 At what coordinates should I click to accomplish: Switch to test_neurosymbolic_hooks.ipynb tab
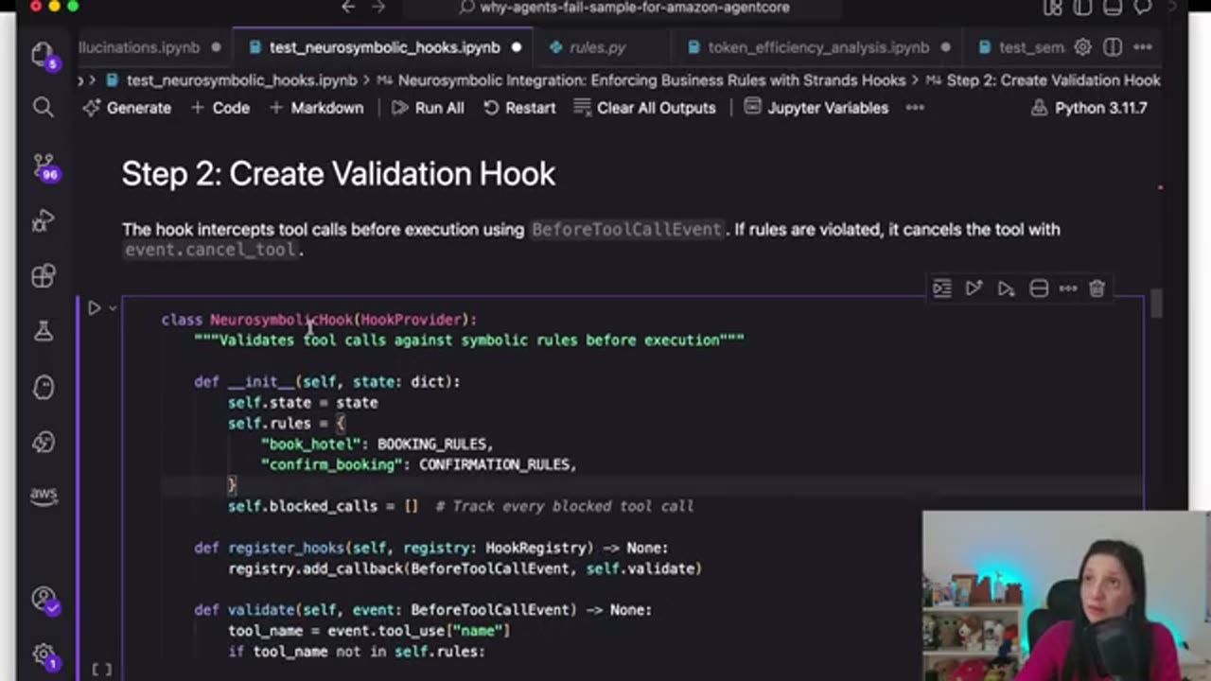(384, 47)
